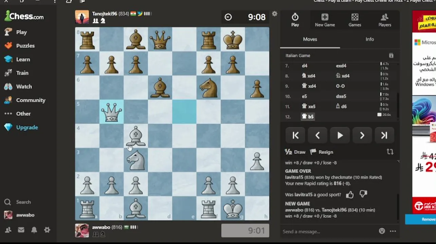Play through the moves
Screen dimensions: 436x244
340,136
